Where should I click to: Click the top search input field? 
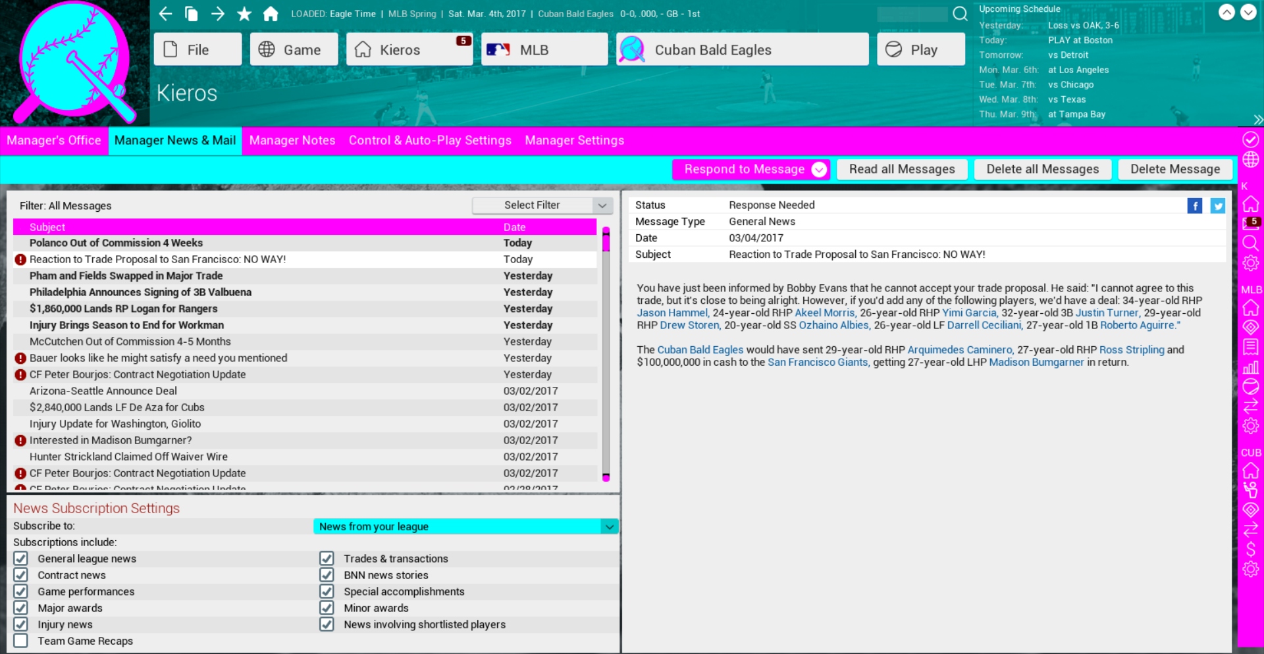[x=912, y=14]
